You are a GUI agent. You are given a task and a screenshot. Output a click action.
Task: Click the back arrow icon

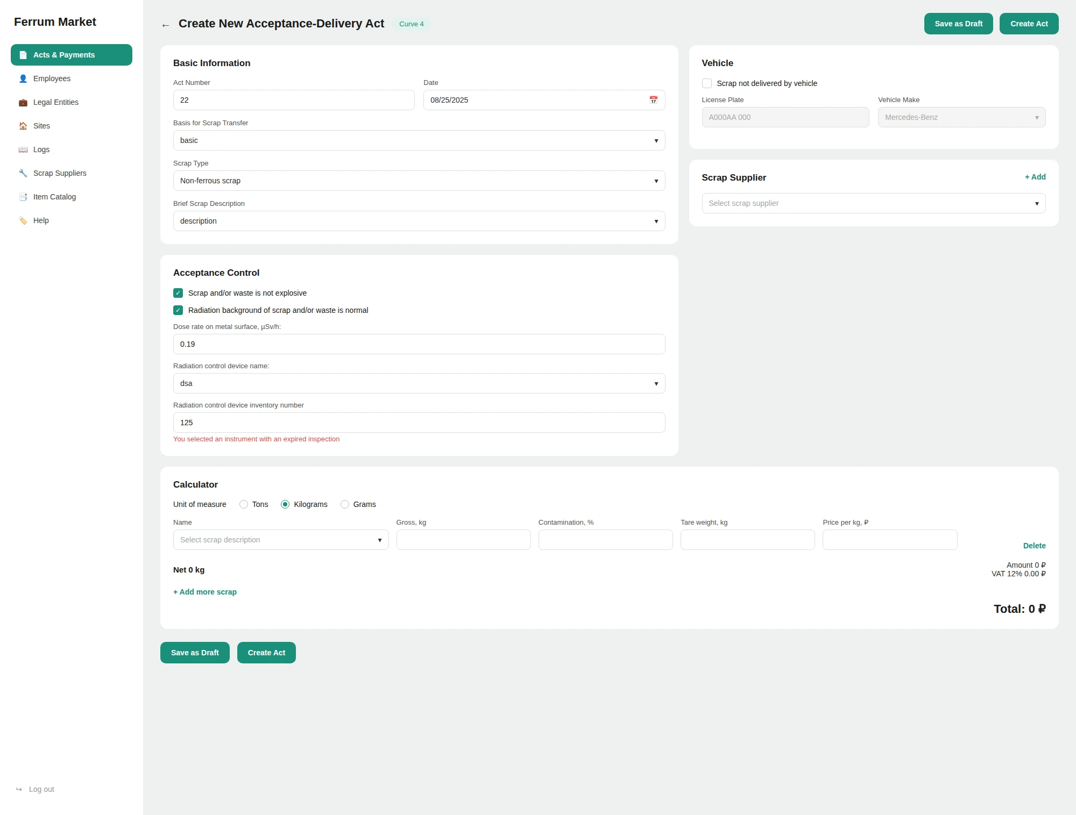166,25
